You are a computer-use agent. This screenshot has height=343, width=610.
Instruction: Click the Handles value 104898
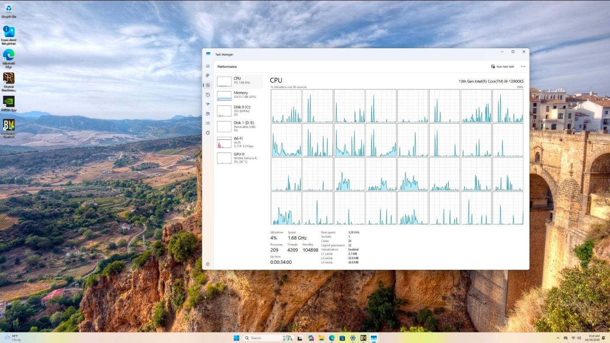[x=310, y=250]
